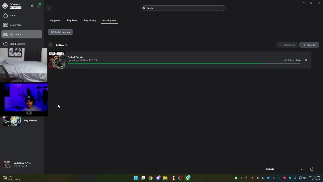Click the Call of Duty cover thumbnail
Viewport: 323px width, 182px height.
tap(57, 60)
